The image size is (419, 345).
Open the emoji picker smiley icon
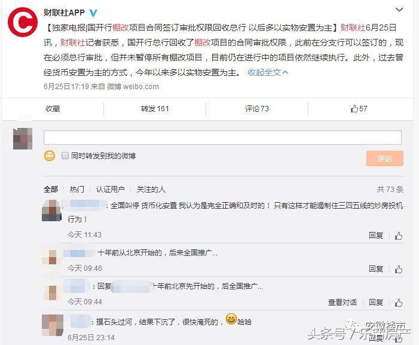click(x=50, y=156)
